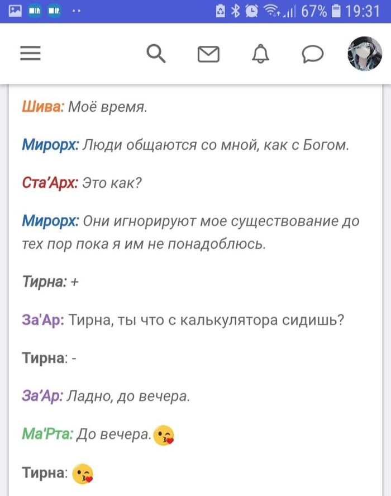
Task: Tap the kissing emoji in Тирна's message
Action: (x=83, y=474)
